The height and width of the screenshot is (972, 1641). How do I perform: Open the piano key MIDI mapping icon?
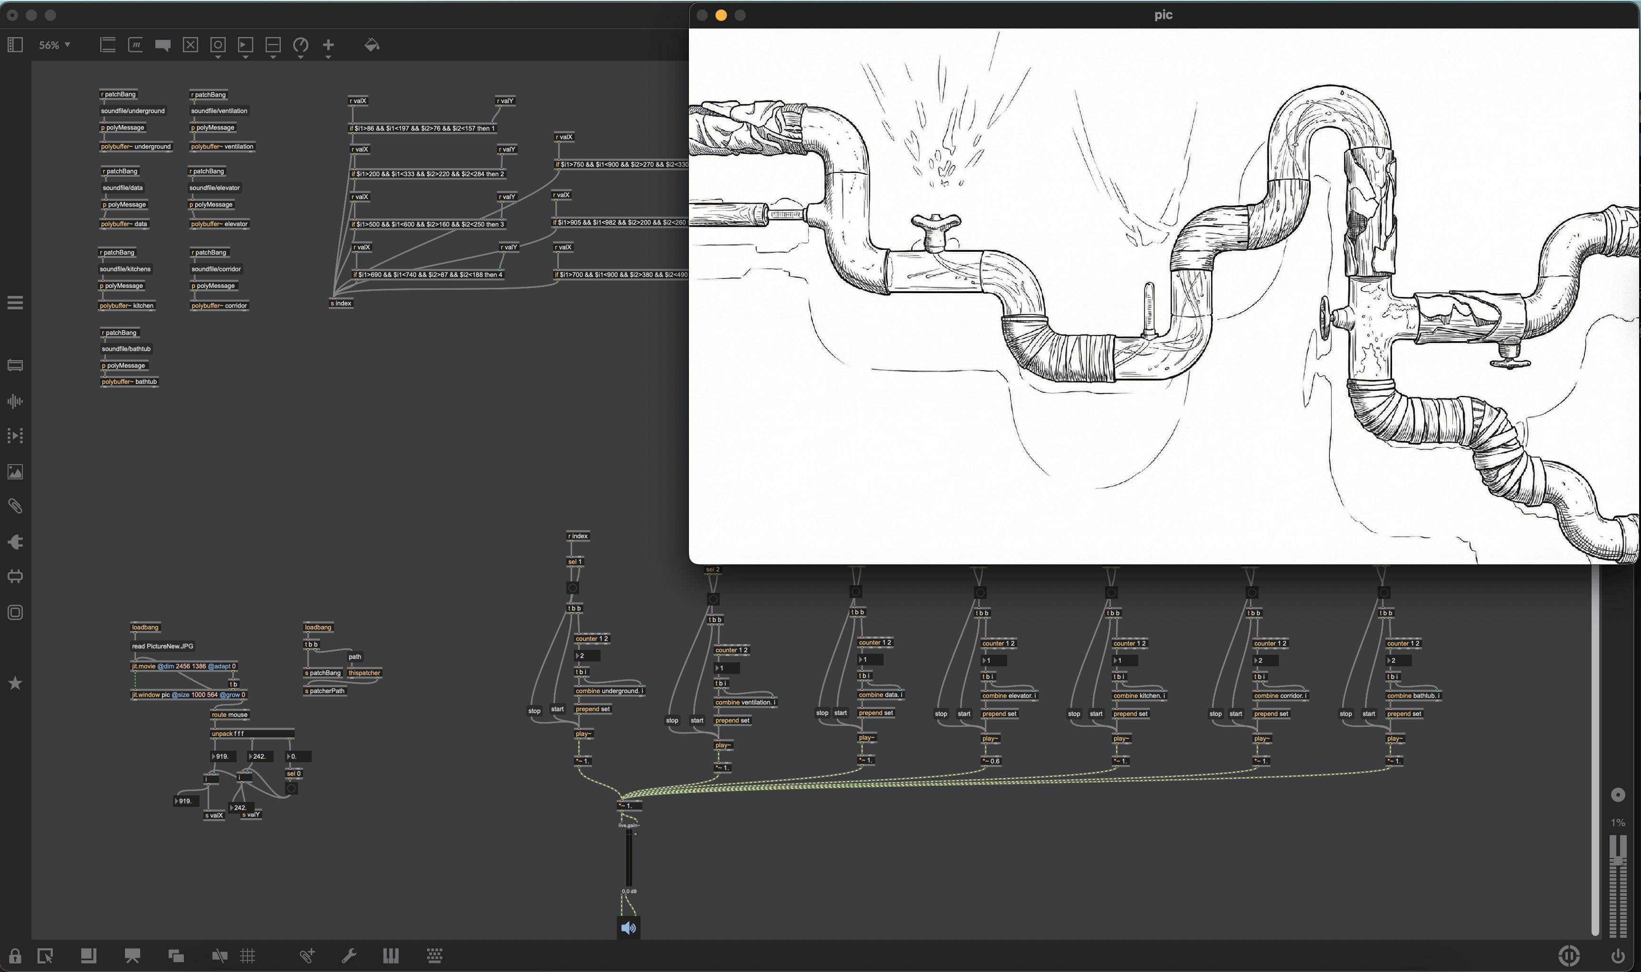(391, 956)
